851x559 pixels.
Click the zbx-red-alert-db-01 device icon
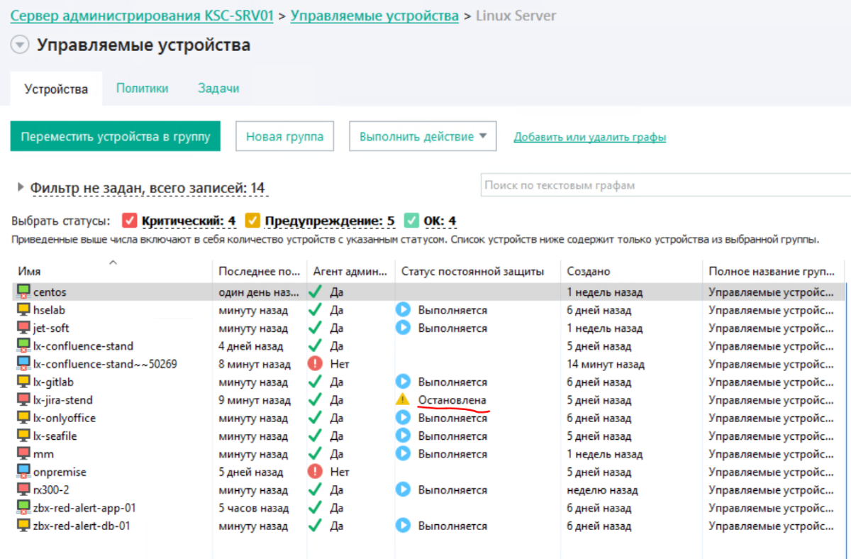(24, 526)
